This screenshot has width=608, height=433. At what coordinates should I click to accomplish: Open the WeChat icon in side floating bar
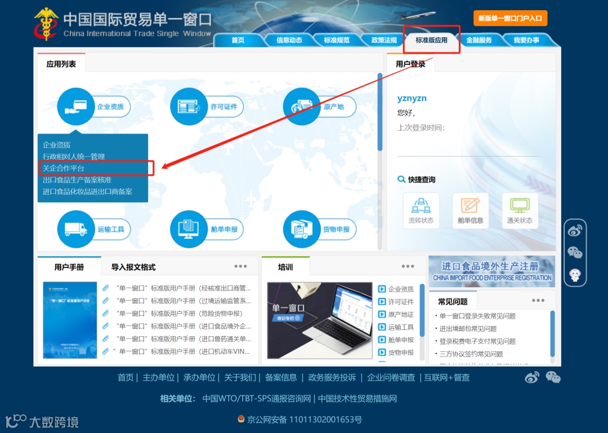click(575, 253)
